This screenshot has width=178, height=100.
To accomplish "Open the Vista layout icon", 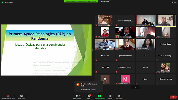I will 174,2.
